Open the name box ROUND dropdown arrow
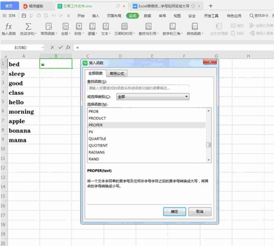The width and height of the screenshot is (274, 246). [42, 47]
